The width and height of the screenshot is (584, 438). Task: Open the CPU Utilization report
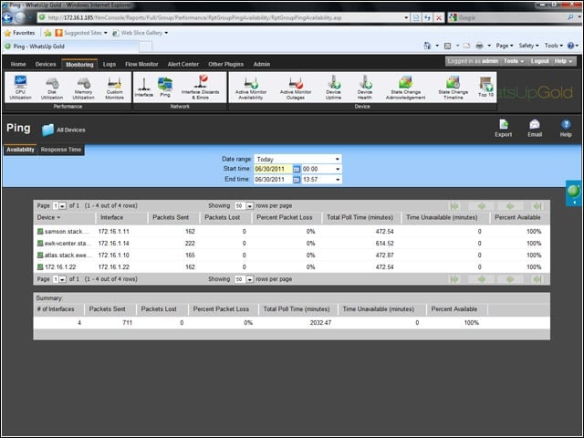click(x=20, y=88)
